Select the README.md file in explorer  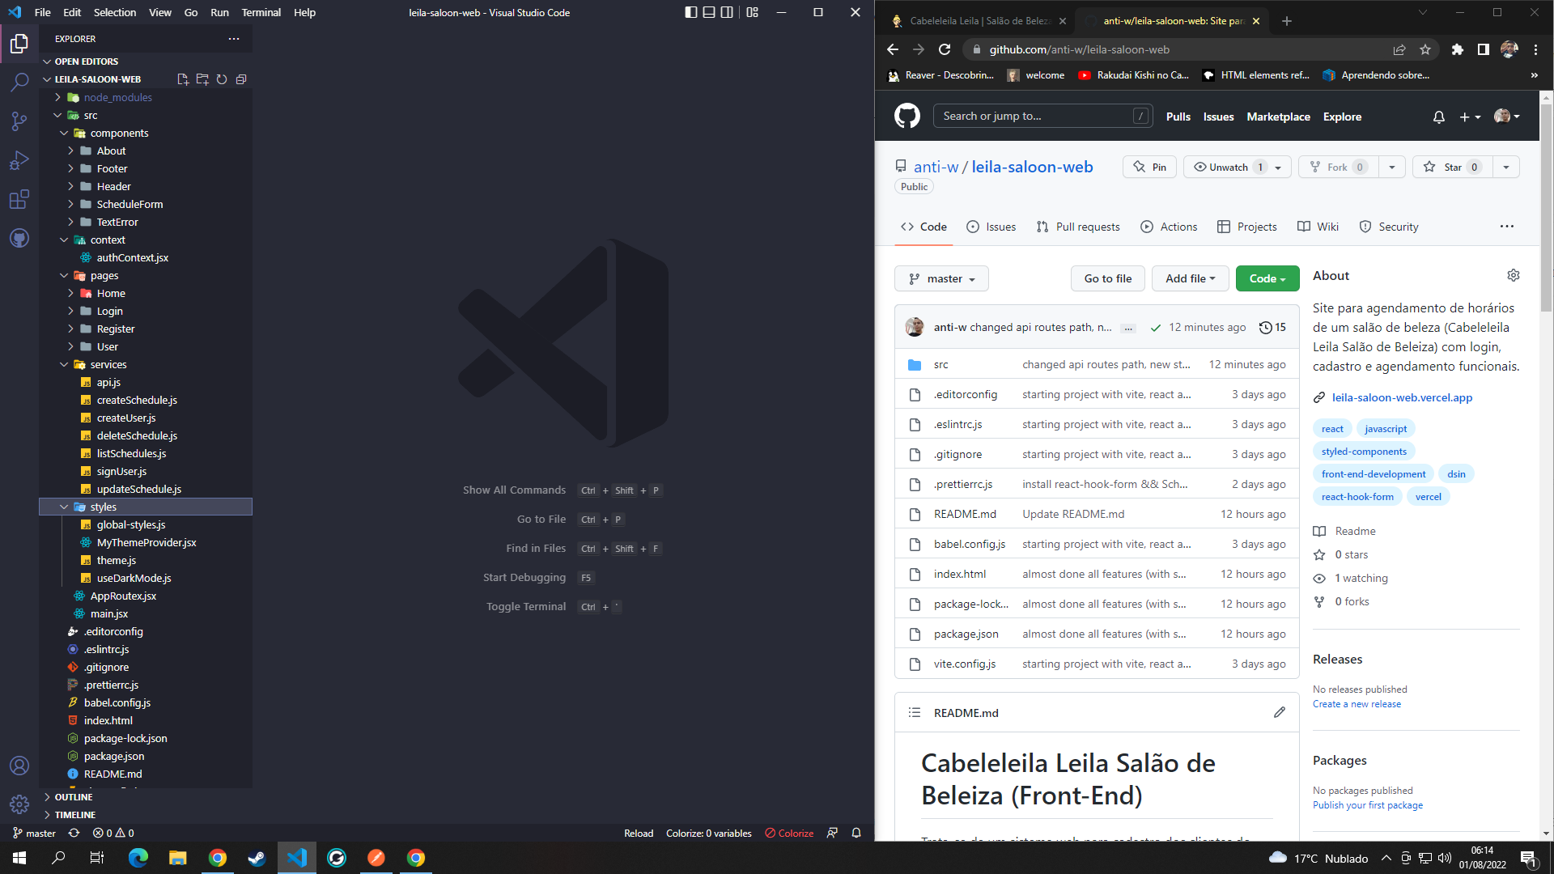[114, 773]
